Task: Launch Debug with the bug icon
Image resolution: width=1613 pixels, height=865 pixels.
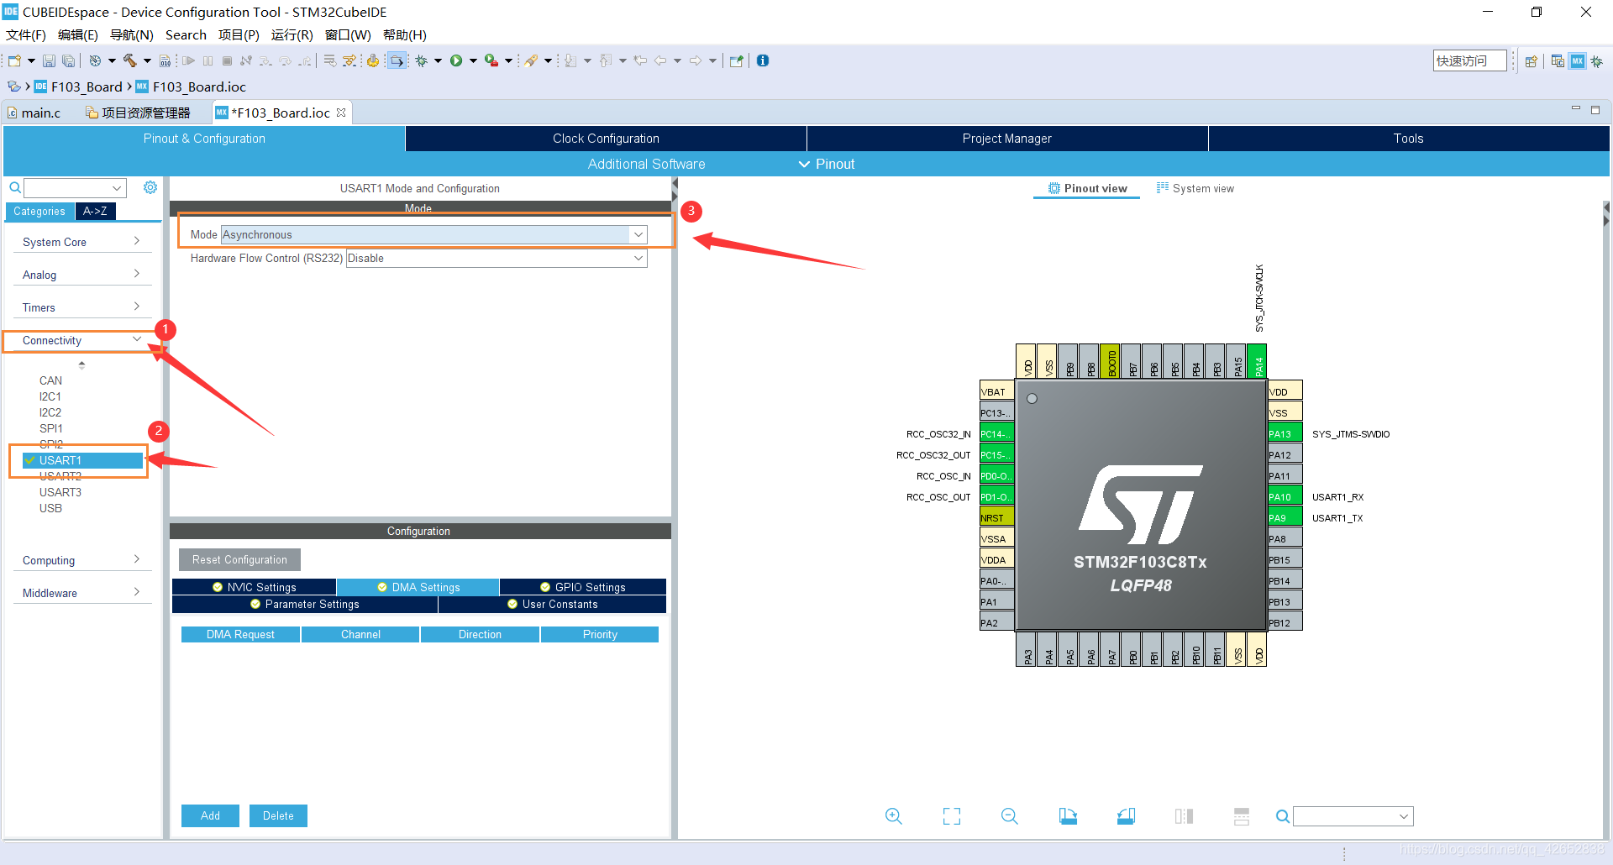Action: click(421, 60)
